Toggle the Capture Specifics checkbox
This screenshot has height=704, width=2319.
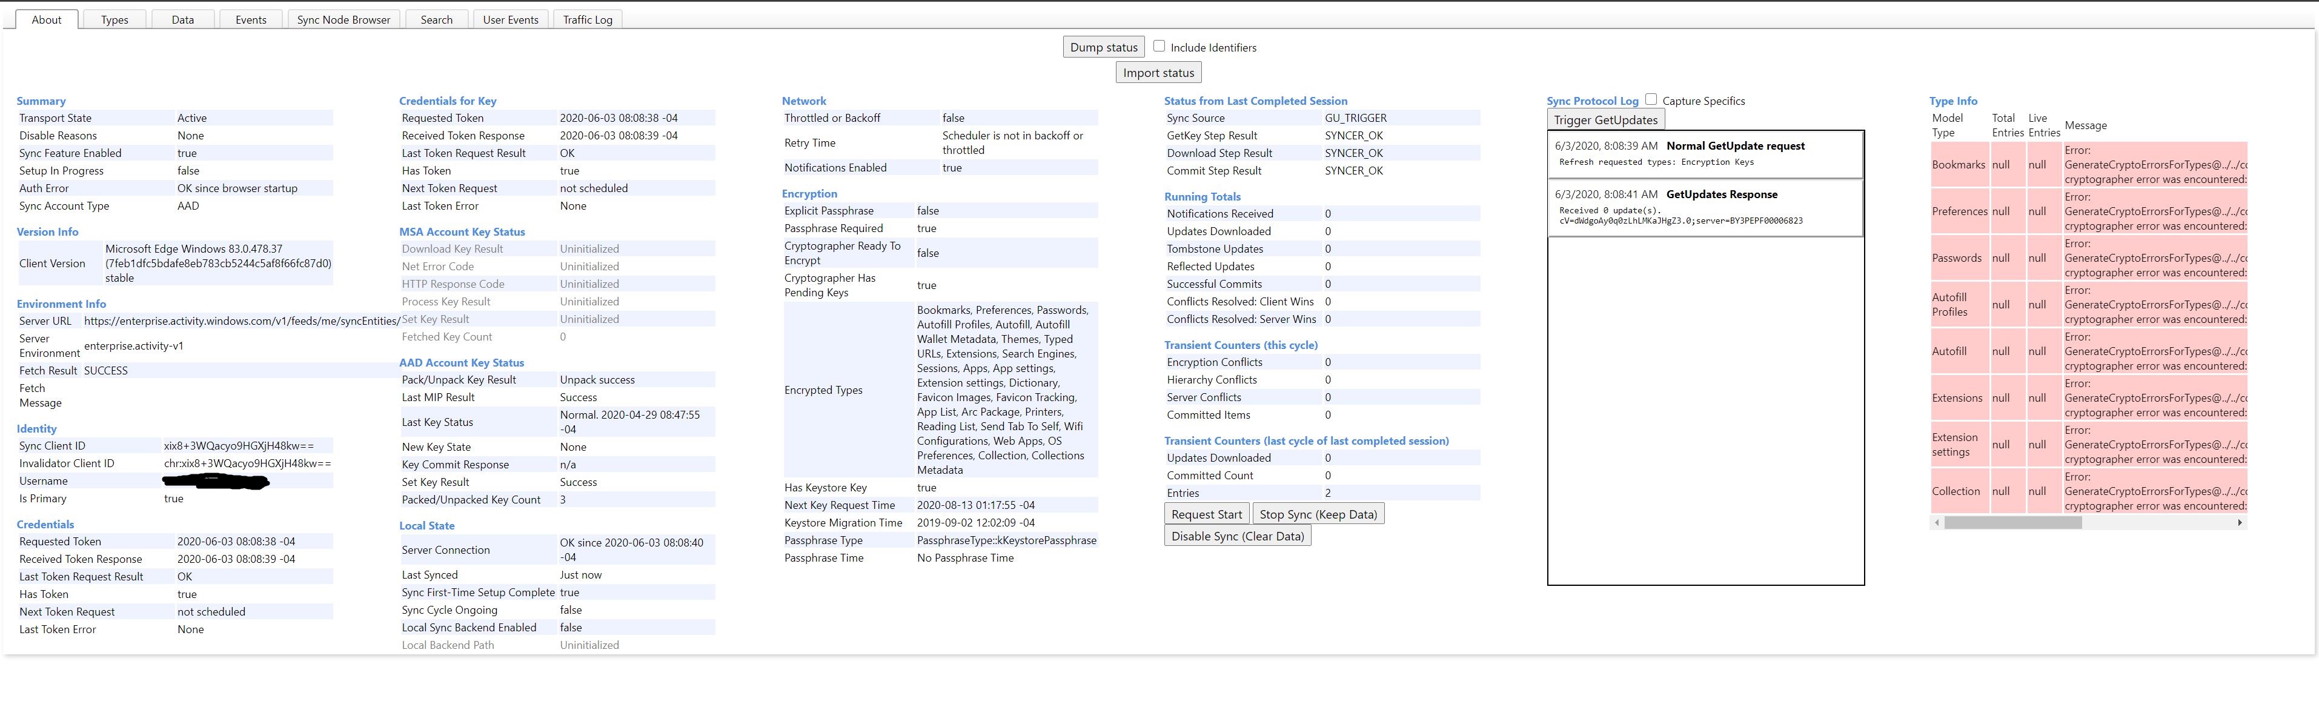1651,100
